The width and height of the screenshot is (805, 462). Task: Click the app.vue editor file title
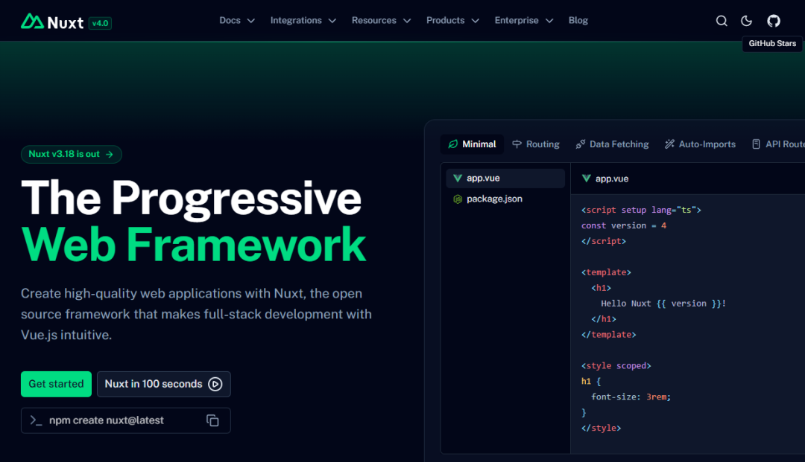(x=612, y=179)
